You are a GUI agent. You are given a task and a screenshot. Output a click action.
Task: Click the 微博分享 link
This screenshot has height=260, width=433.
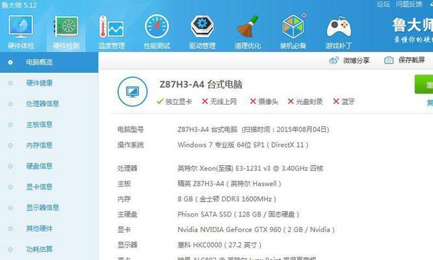coord(356,60)
